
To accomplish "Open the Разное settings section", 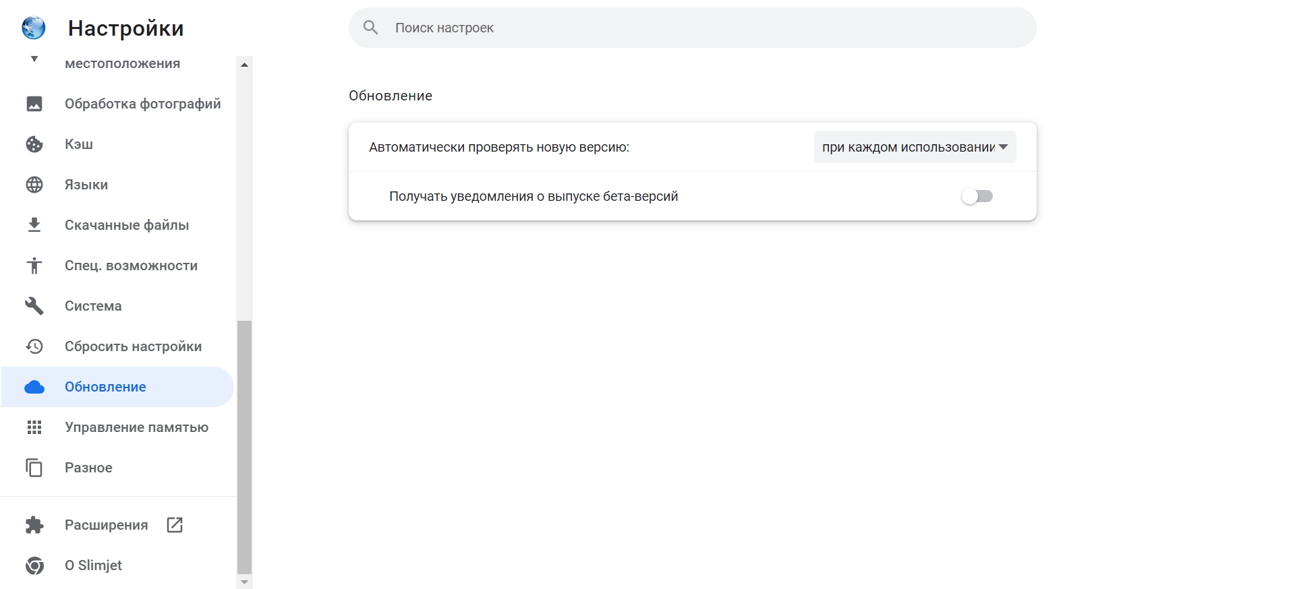I will point(88,468).
